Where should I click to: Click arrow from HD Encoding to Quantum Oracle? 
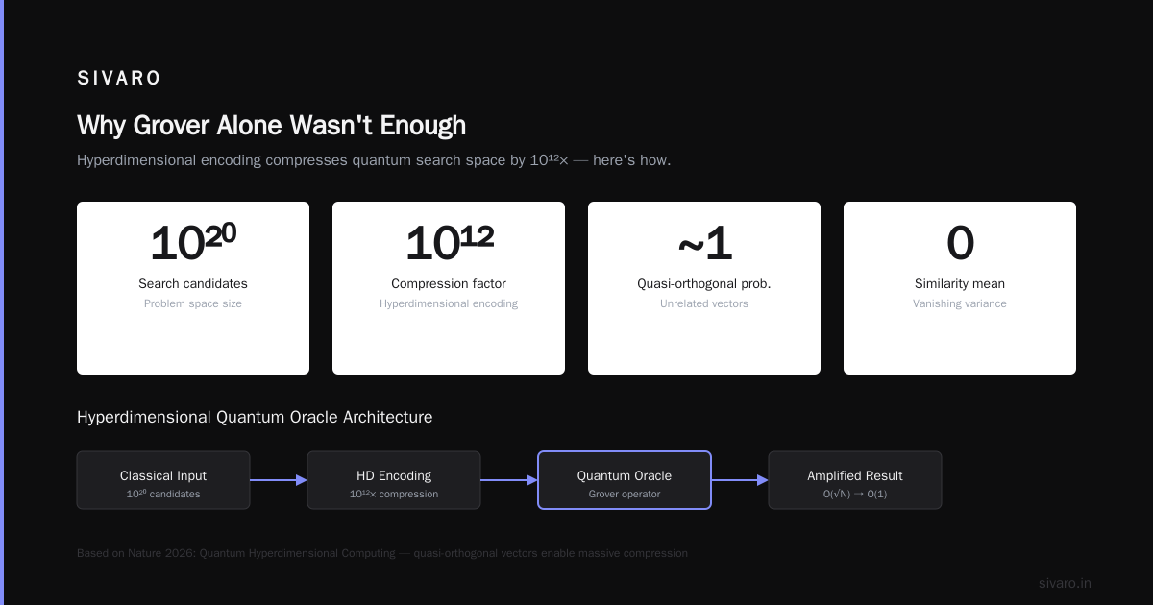point(509,480)
